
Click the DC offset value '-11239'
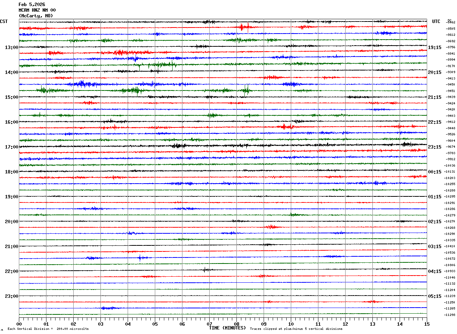[x=450, y=296]
